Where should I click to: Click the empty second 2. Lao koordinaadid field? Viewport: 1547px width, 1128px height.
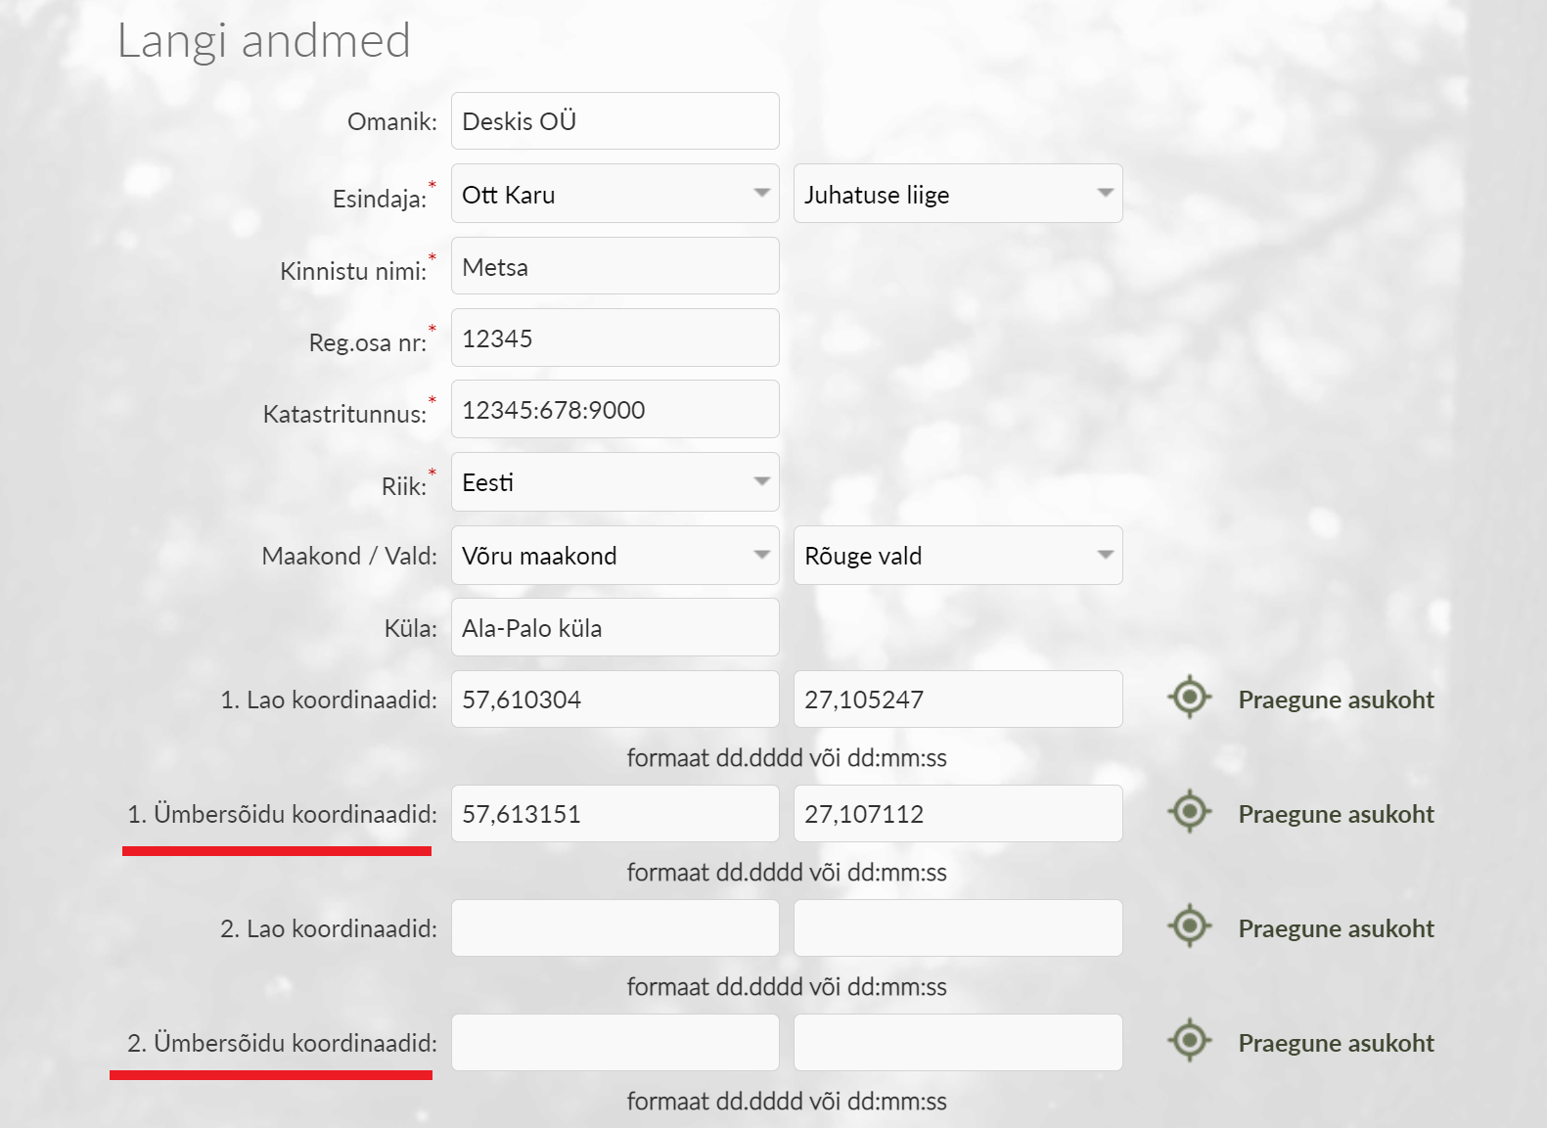tap(958, 927)
